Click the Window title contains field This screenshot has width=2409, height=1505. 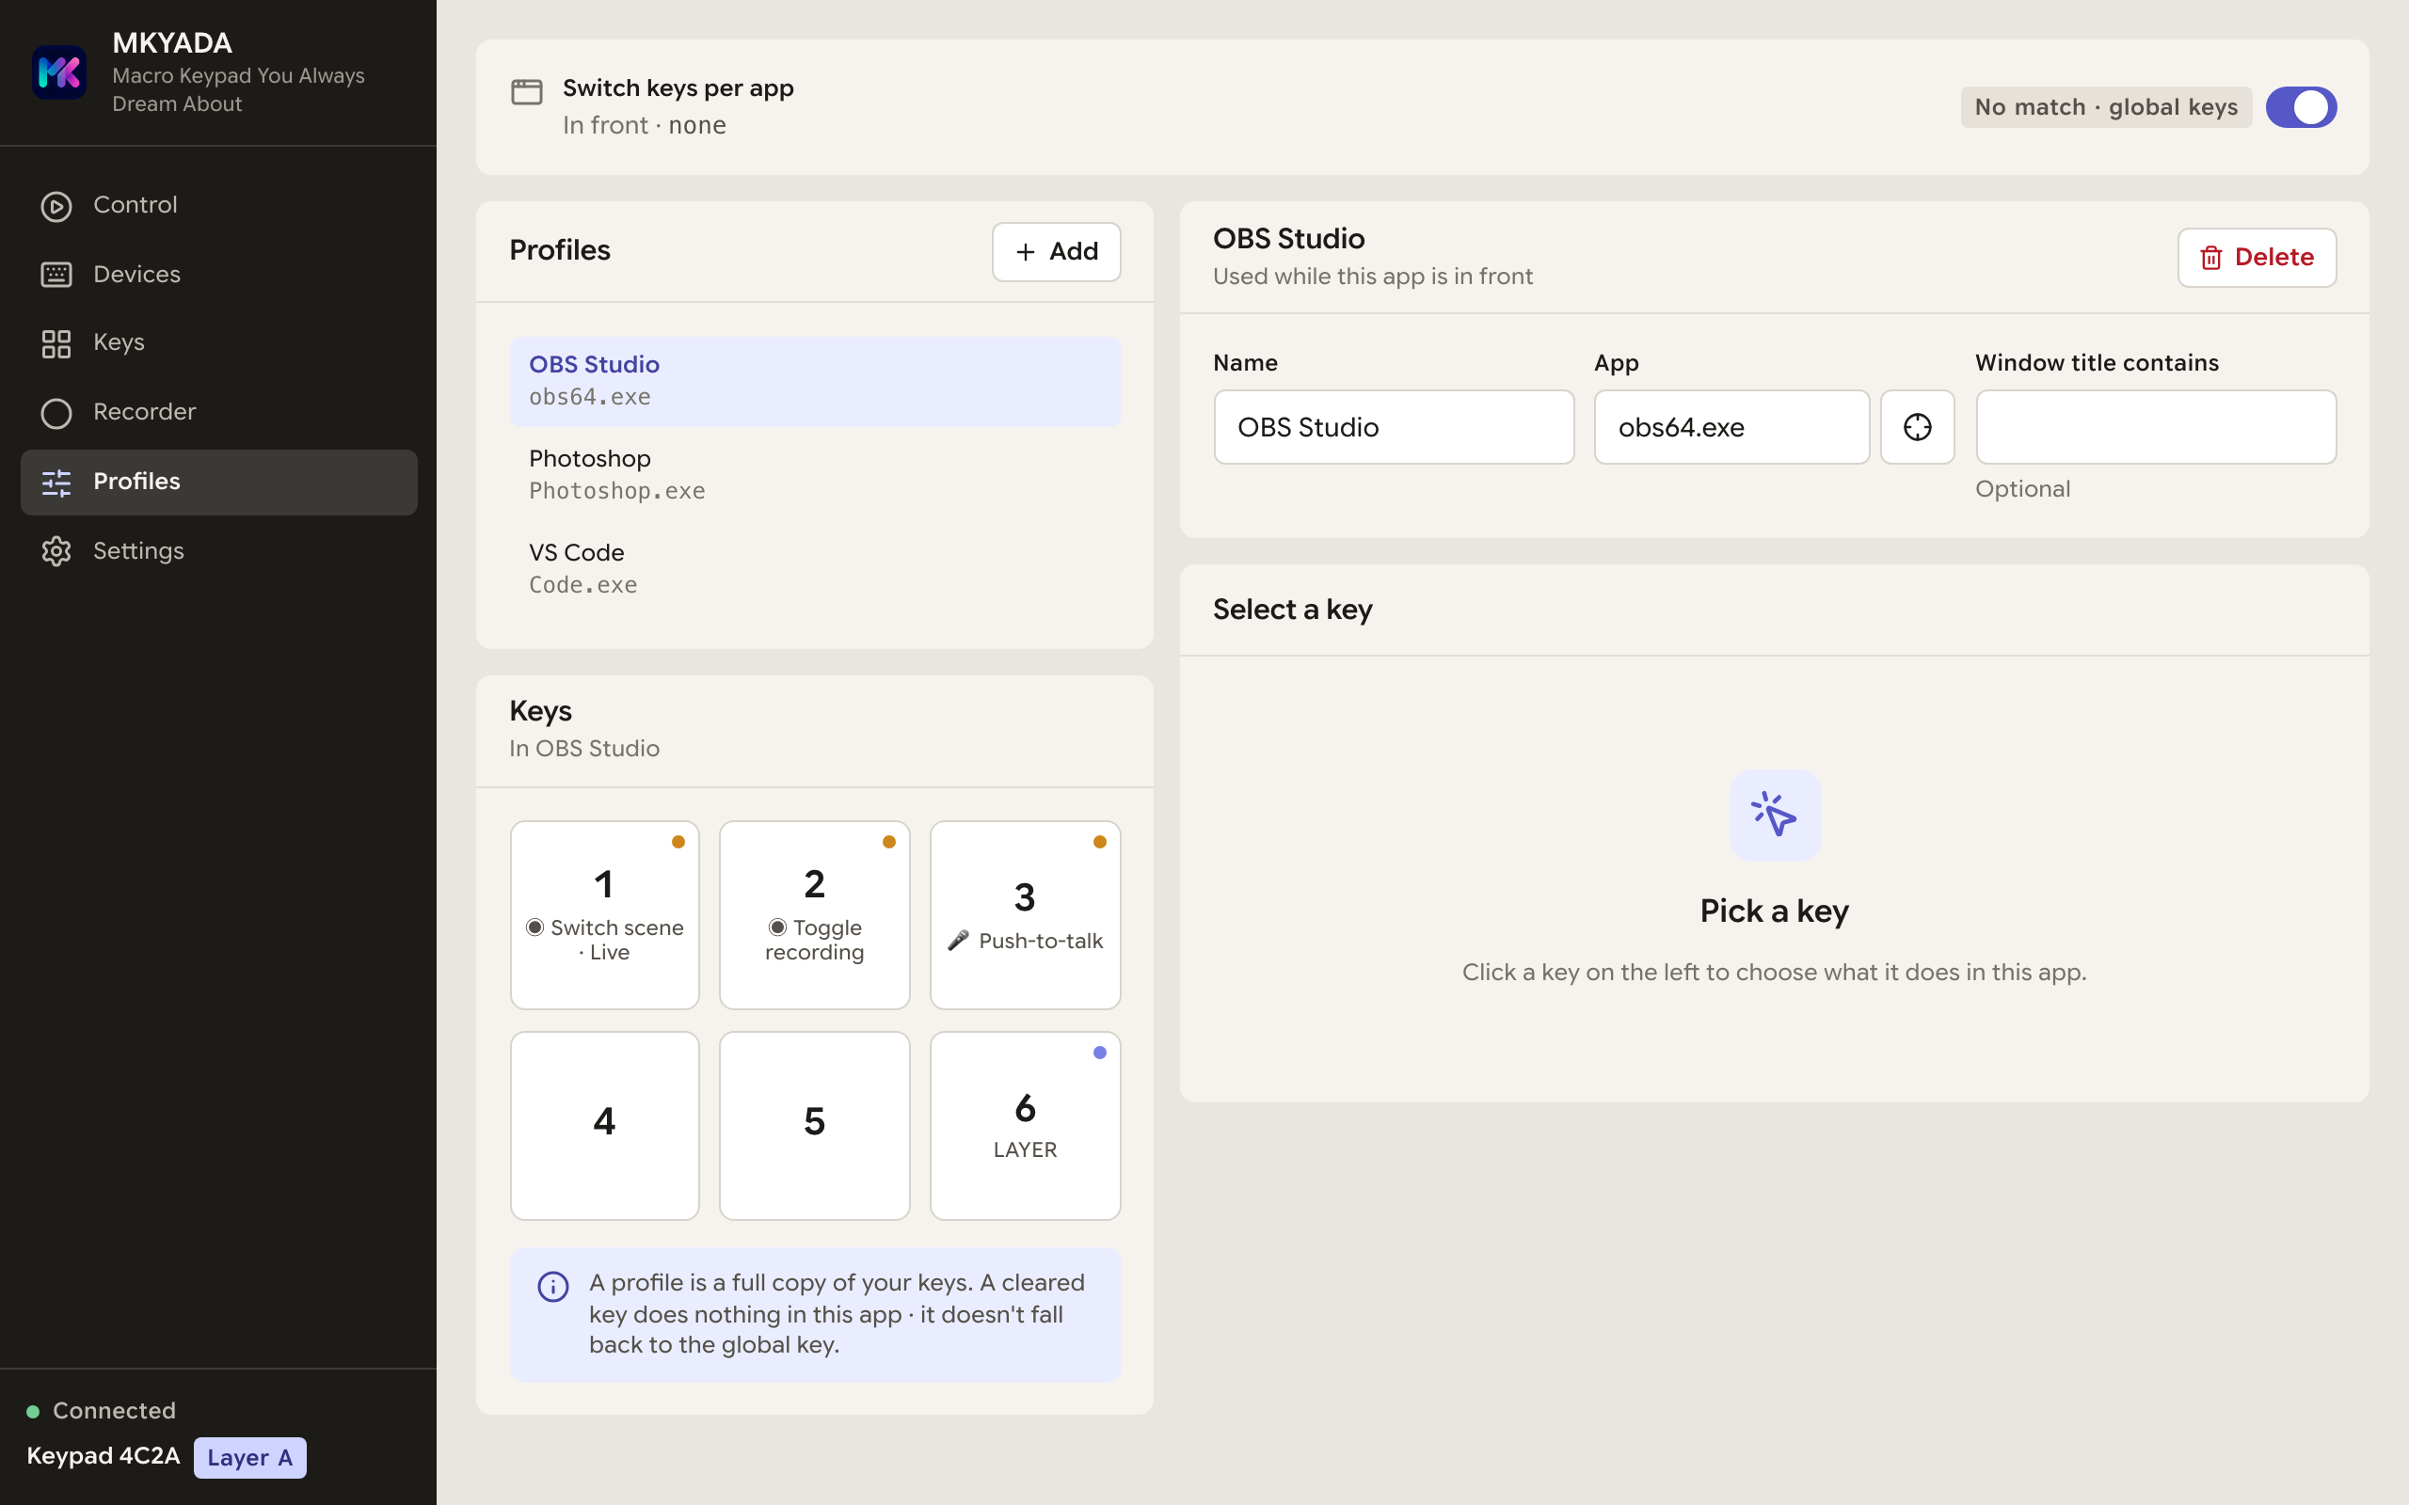point(2155,427)
